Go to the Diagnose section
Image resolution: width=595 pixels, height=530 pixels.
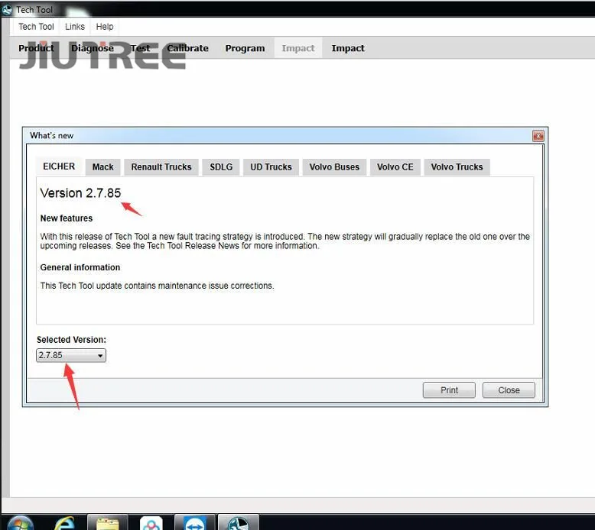(93, 48)
